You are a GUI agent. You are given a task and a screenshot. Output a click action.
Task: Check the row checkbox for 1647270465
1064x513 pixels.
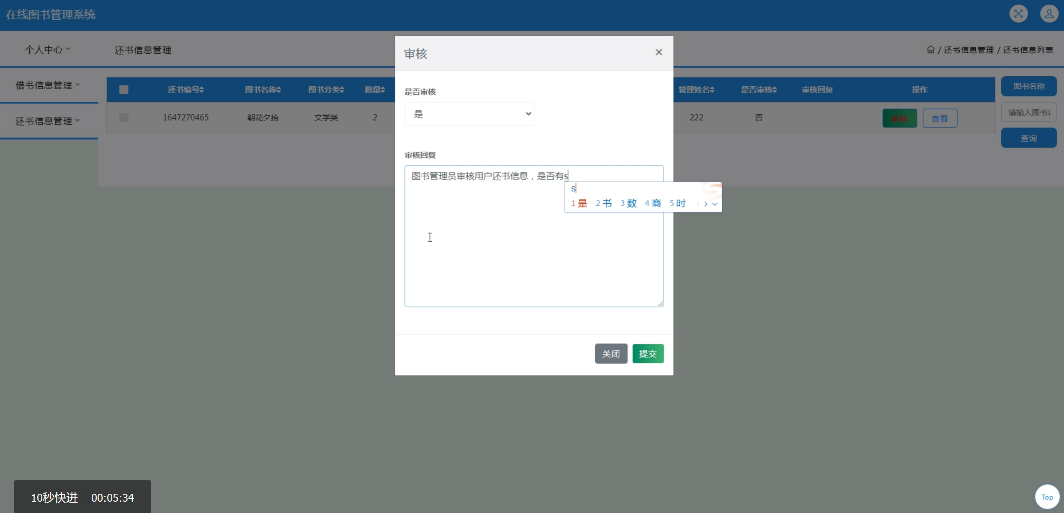tap(124, 117)
